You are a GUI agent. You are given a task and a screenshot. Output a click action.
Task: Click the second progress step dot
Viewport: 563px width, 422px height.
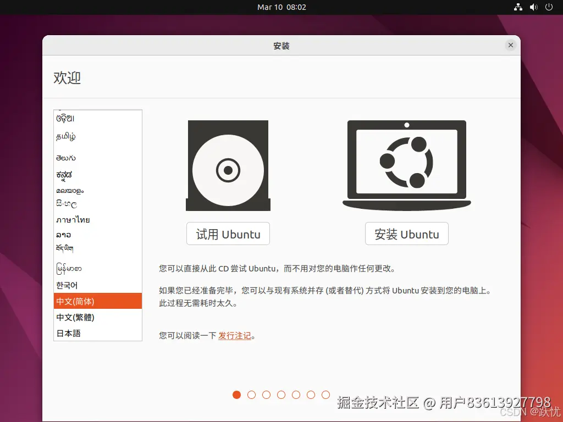pyautogui.click(x=251, y=395)
